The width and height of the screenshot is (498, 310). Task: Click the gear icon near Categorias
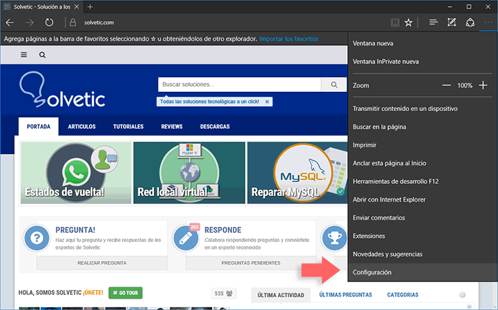tap(463, 295)
